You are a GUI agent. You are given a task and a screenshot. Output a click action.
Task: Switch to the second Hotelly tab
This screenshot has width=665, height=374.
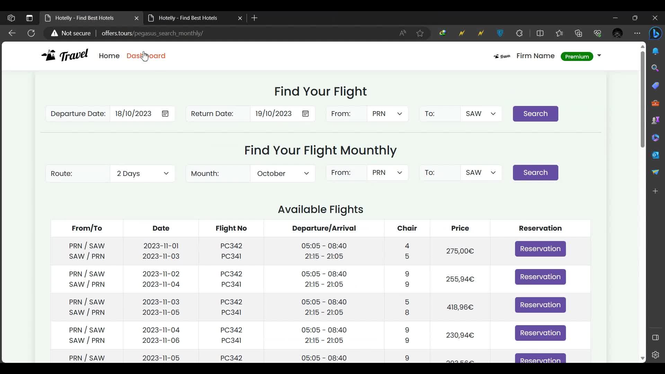(188, 18)
